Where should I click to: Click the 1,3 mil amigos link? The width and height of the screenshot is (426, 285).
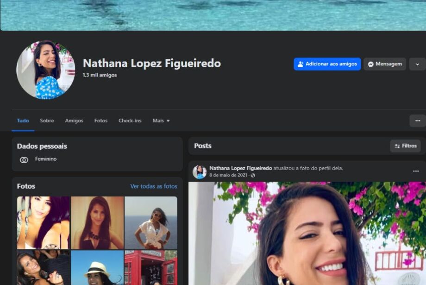click(x=100, y=75)
